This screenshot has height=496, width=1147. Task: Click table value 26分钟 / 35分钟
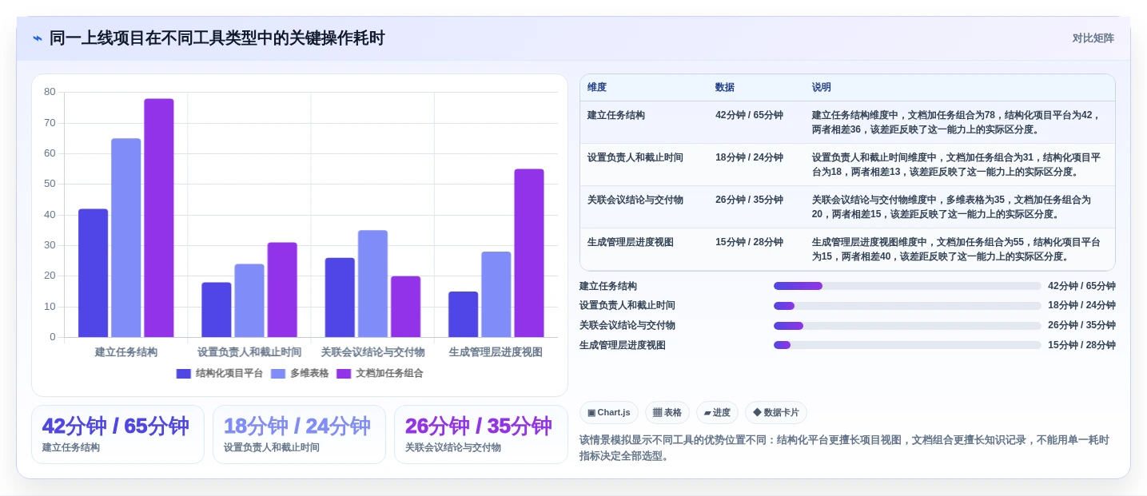pyautogui.click(x=749, y=200)
